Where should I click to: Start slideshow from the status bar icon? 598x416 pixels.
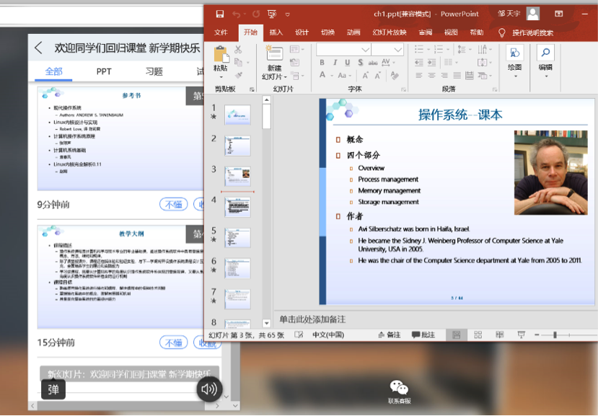[x=521, y=335]
